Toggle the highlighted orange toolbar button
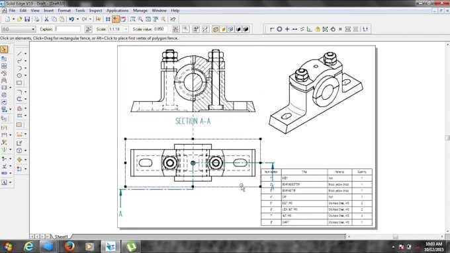The width and height of the screenshot is (450, 253). pyautogui.click(x=116, y=19)
